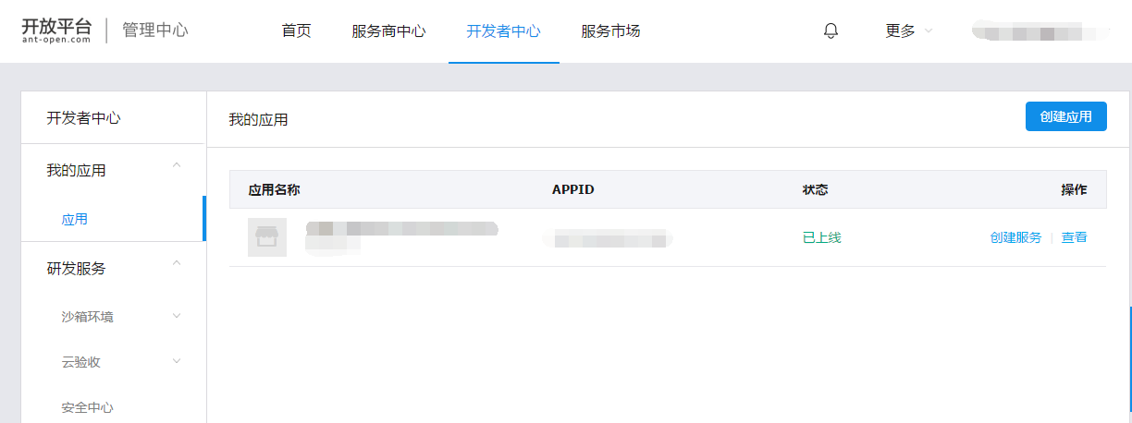Collapse the 研发服务 sidebar section
This screenshot has width=1132, height=423.
click(177, 264)
